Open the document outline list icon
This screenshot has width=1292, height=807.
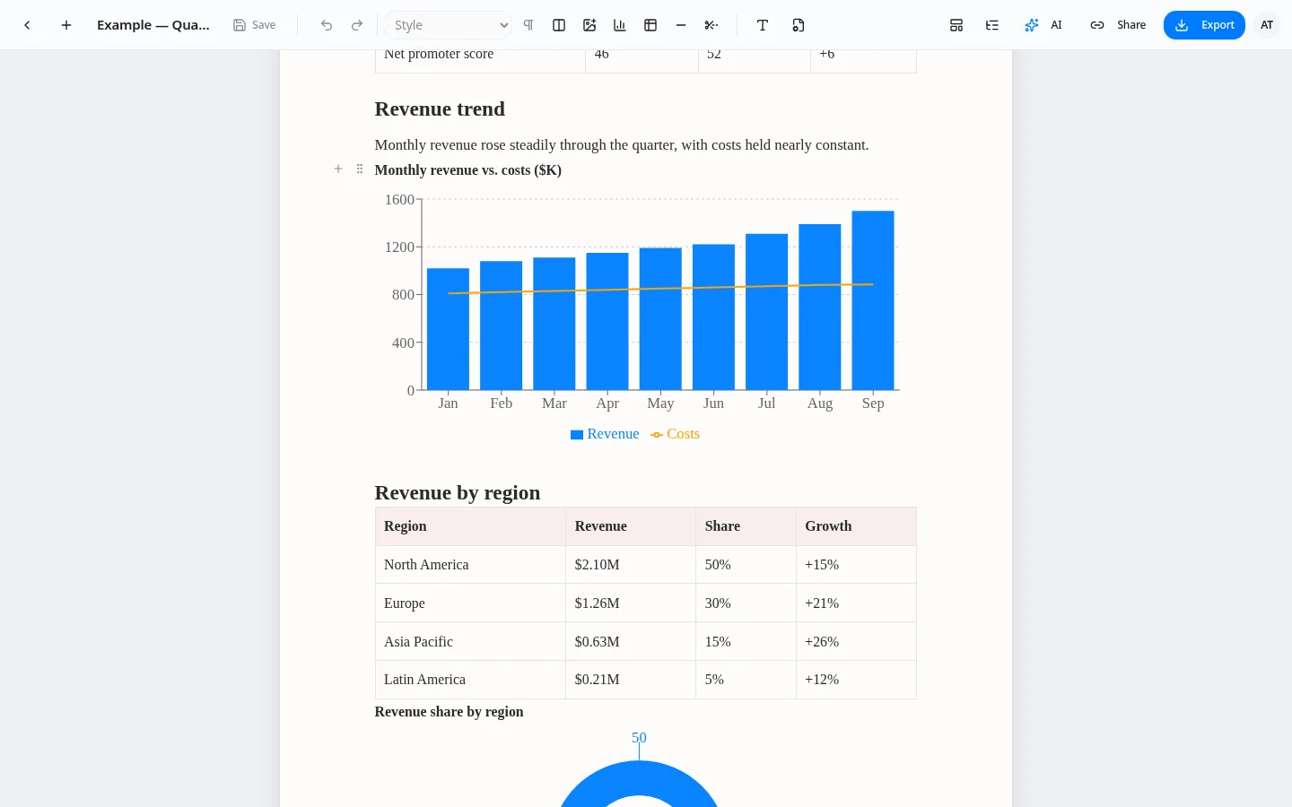click(x=992, y=25)
